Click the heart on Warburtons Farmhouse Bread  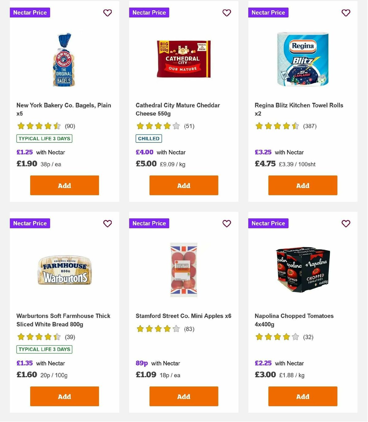click(x=107, y=224)
